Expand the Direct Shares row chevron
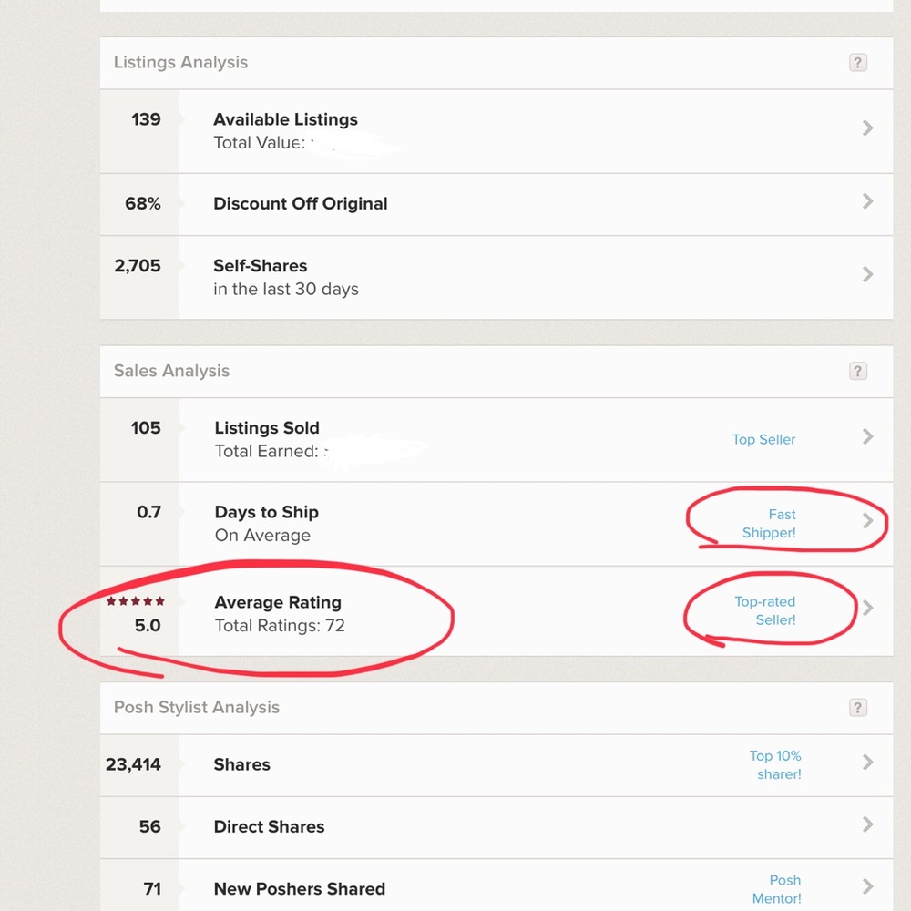The height and width of the screenshot is (911, 911). point(867,825)
